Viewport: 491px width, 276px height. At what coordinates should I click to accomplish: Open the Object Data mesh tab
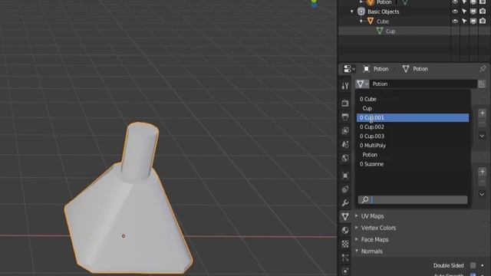coord(345,216)
